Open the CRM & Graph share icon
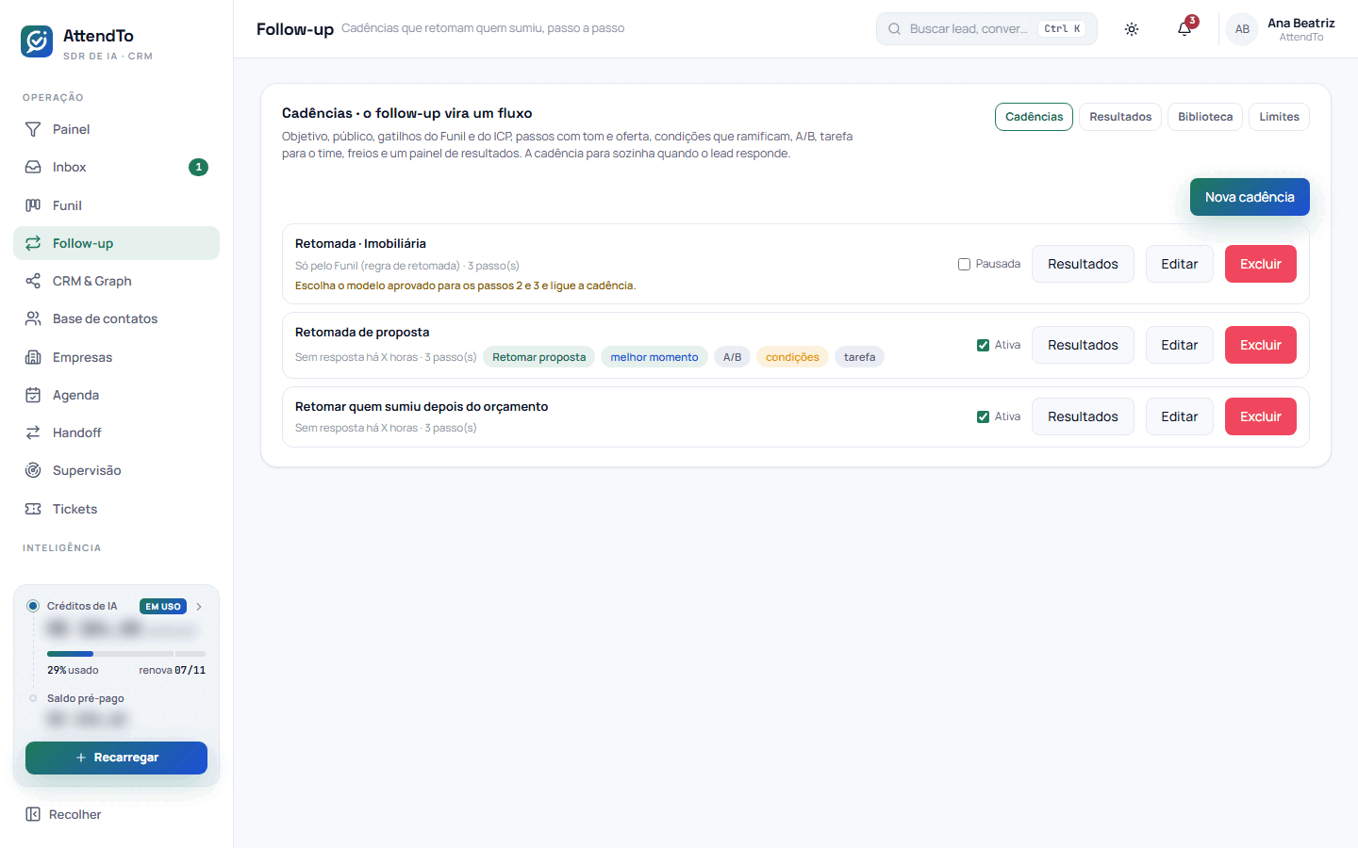The width and height of the screenshot is (1358, 848). coord(33,281)
